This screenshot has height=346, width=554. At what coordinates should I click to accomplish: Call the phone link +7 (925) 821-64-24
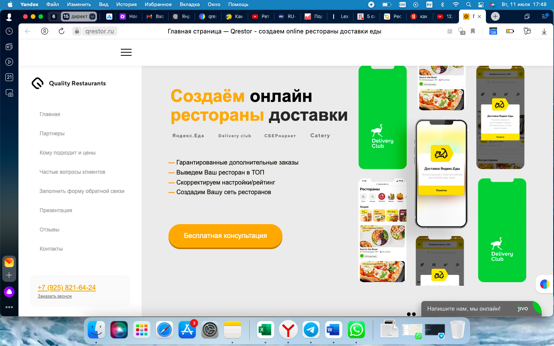click(67, 288)
